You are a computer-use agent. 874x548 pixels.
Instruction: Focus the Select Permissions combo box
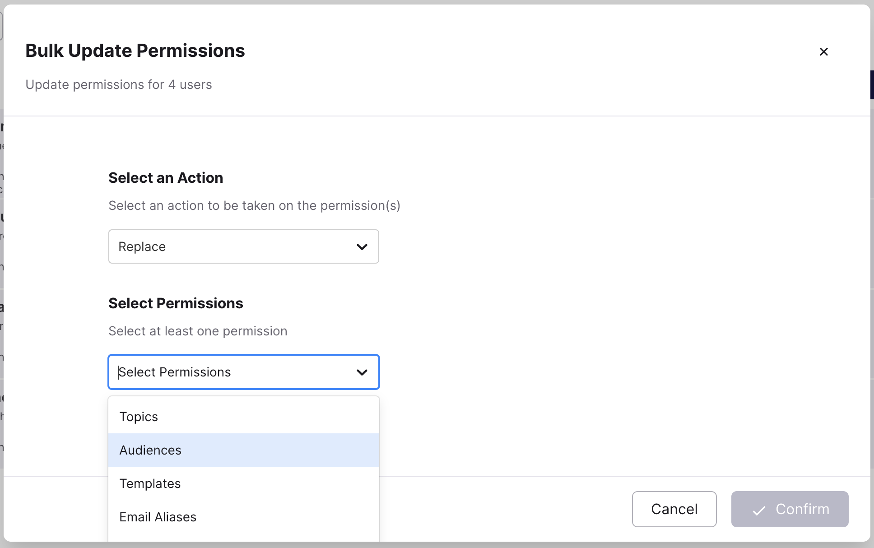(x=243, y=372)
